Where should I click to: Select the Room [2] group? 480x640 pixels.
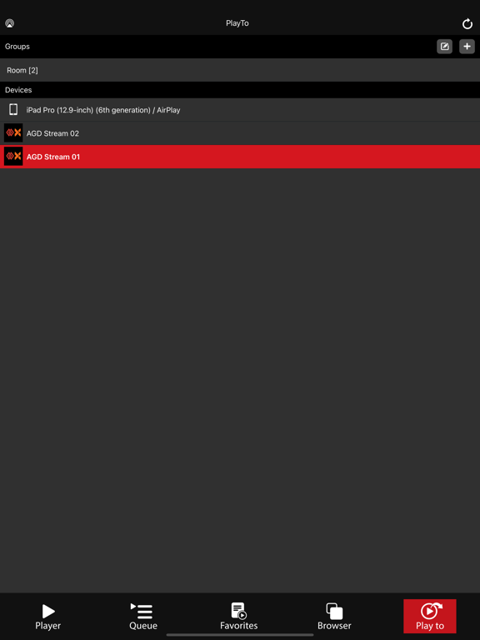(x=240, y=70)
